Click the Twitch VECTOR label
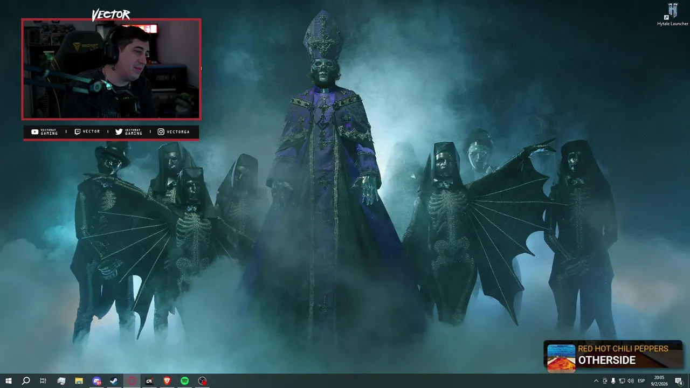The image size is (690, 388). [x=87, y=131]
